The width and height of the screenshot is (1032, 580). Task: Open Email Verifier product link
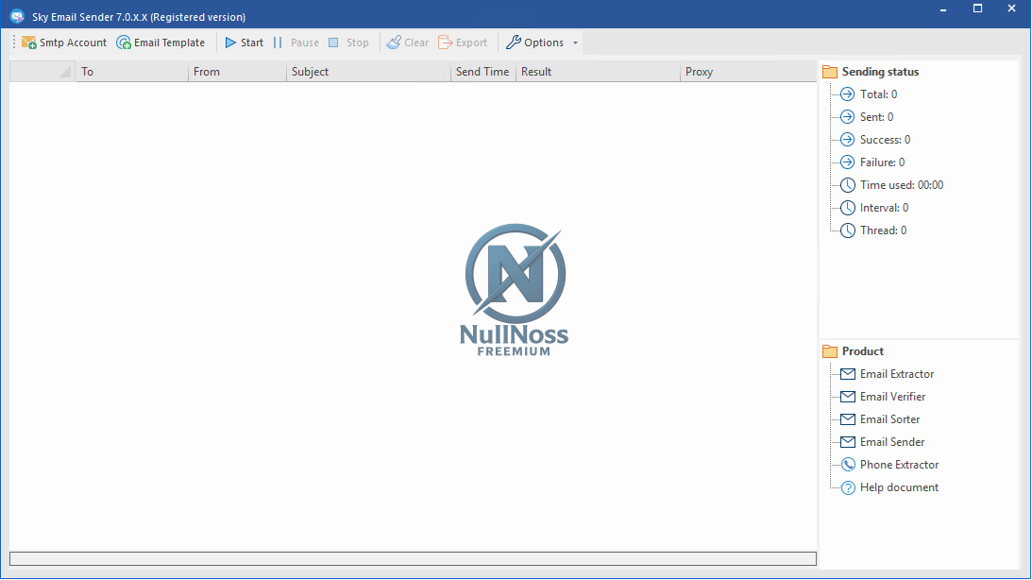point(892,397)
